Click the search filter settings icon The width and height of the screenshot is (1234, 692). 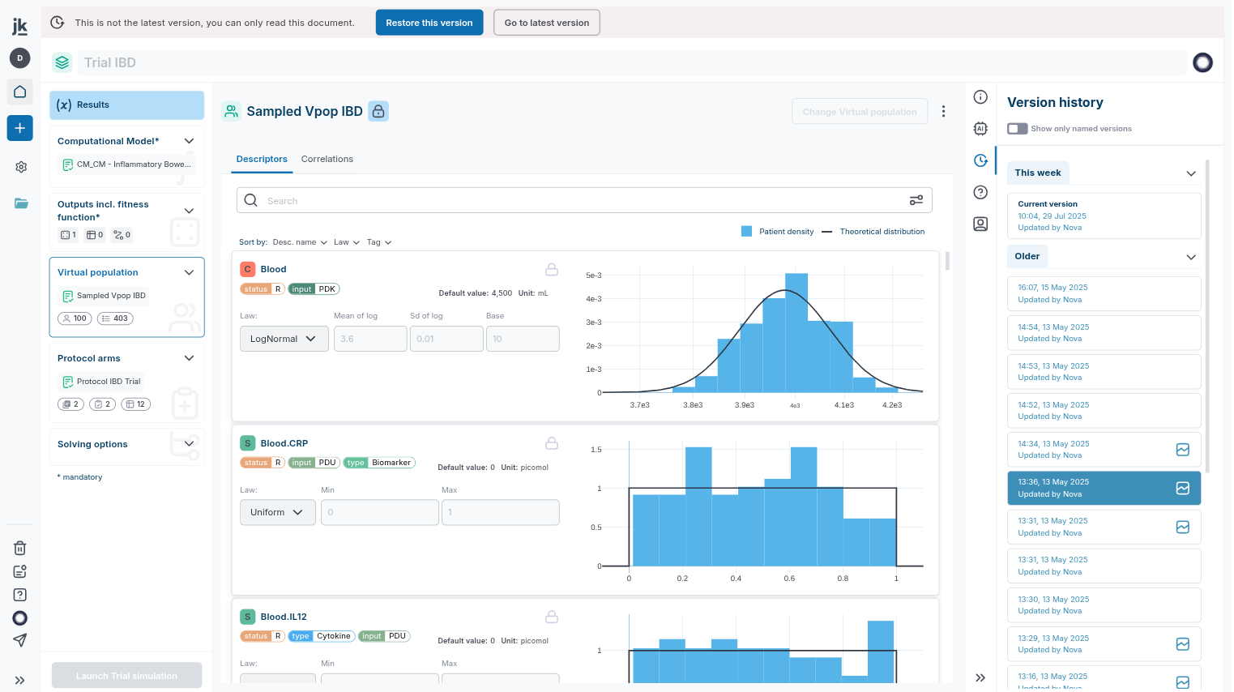click(x=916, y=200)
